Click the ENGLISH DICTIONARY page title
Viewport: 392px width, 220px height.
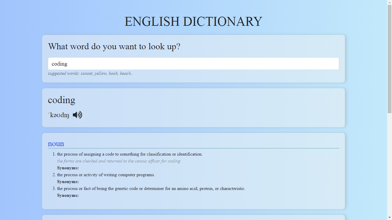tap(193, 22)
